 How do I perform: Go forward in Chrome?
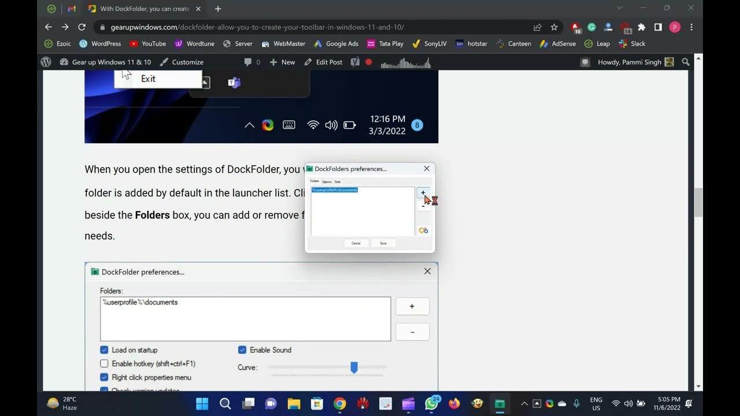(x=65, y=27)
